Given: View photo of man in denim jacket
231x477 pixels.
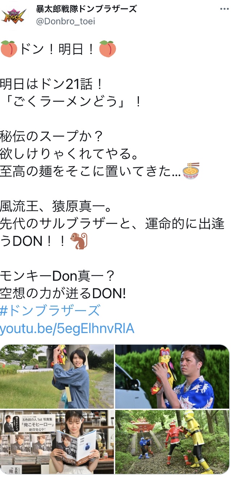Looking at the screenshot, I should pyautogui.click(x=57, y=376).
